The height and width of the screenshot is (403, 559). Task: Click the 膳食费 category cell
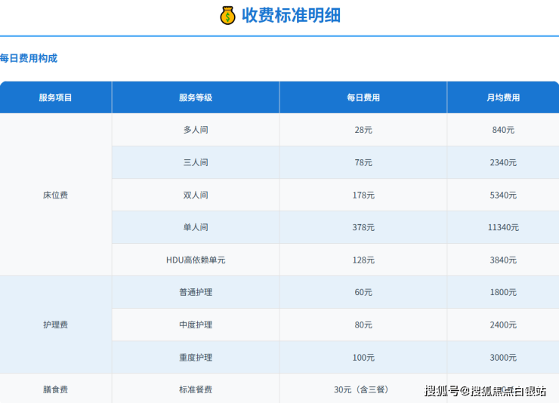tap(56, 389)
